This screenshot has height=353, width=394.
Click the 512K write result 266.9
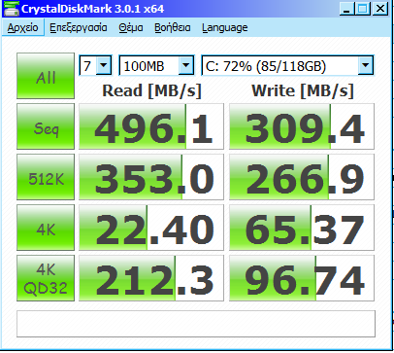pos(302,177)
